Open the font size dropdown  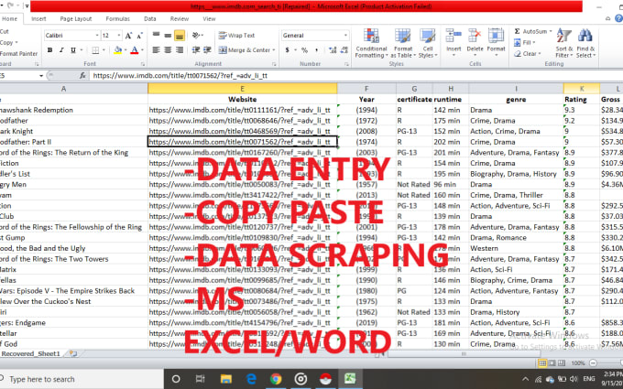(118, 36)
